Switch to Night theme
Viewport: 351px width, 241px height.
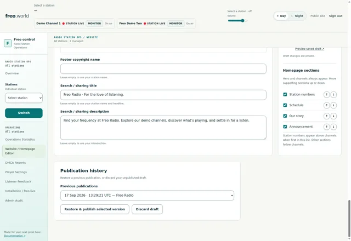[297, 16]
